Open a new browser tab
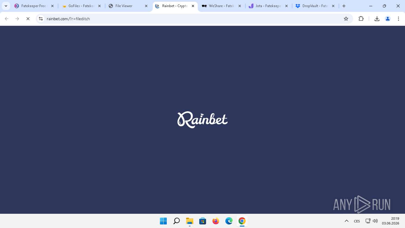 tap(344, 6)
